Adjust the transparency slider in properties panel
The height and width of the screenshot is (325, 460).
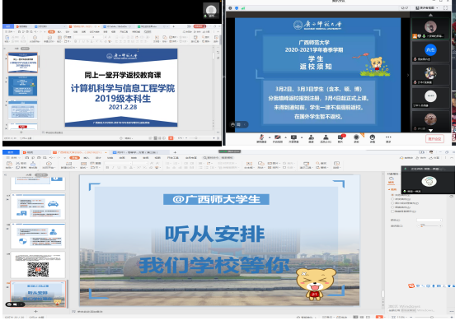click(429, 225)
